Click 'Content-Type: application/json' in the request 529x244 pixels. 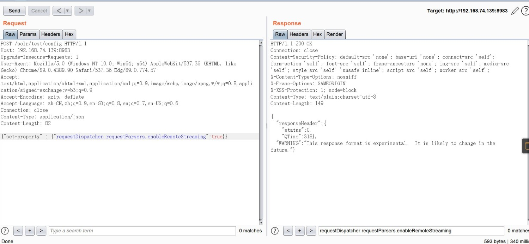click(x=42, y=117)
